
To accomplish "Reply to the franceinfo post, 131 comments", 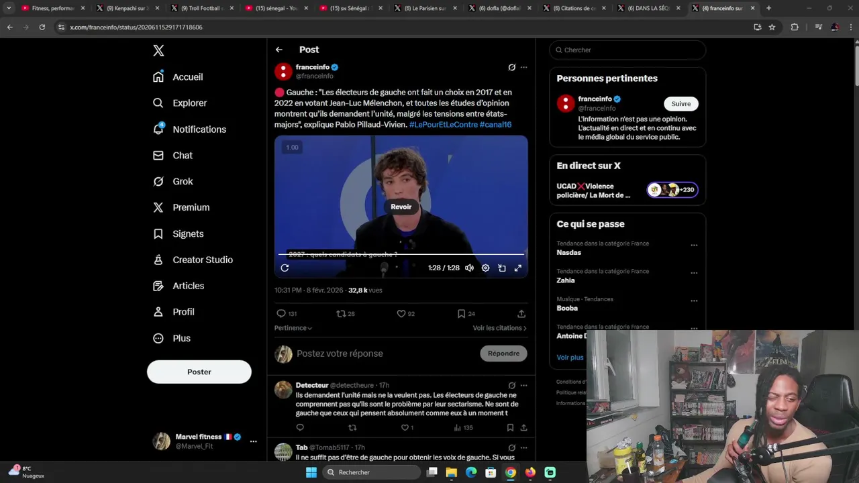I will pos(287,313).
